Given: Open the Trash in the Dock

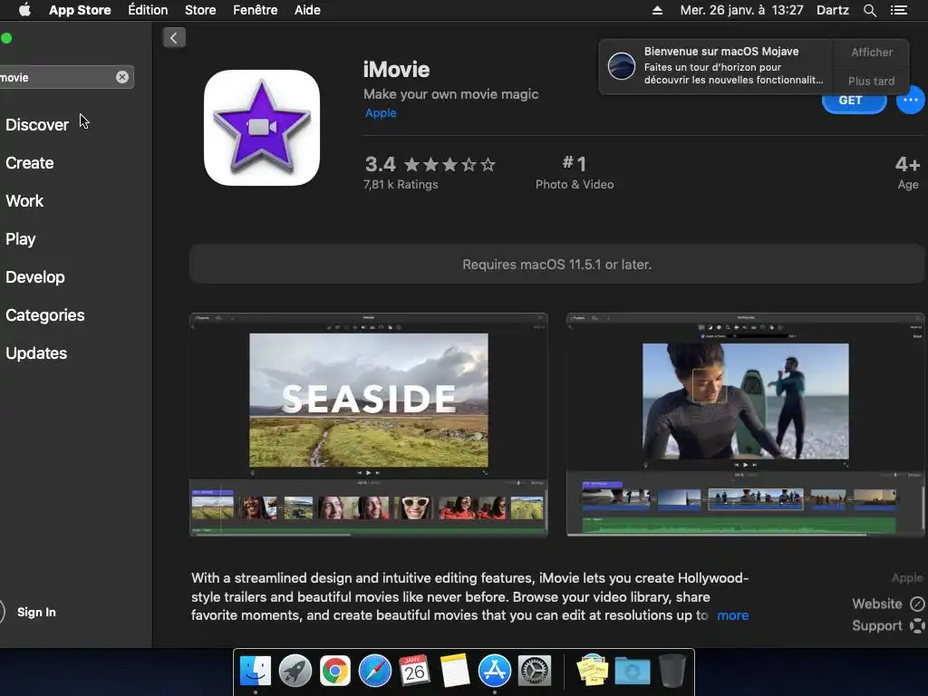Looking at the screenshot, I should click(672, 671).
